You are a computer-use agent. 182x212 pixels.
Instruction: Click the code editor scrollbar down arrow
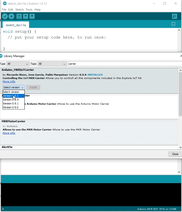tap(179, 172)
